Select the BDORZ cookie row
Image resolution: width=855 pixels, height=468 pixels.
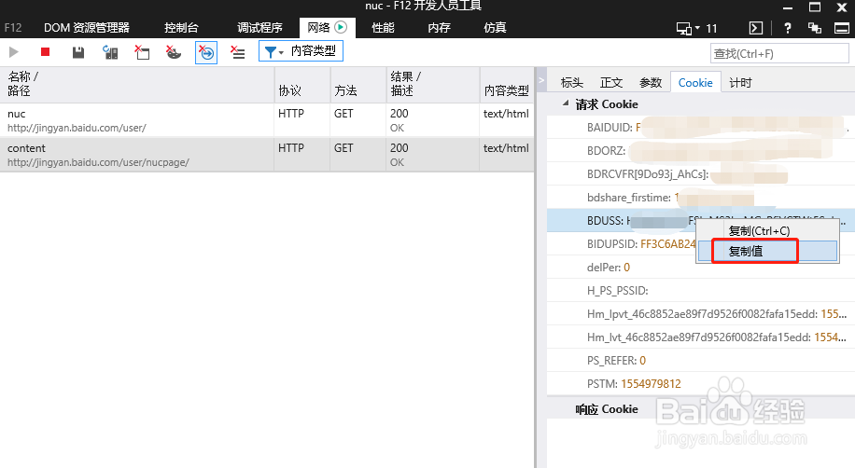[701, 150]
